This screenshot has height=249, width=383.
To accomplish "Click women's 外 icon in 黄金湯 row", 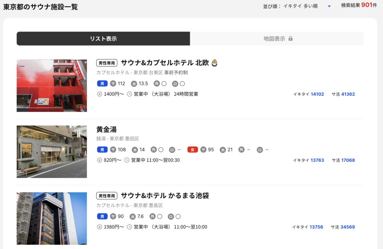I will coord(241,150).
